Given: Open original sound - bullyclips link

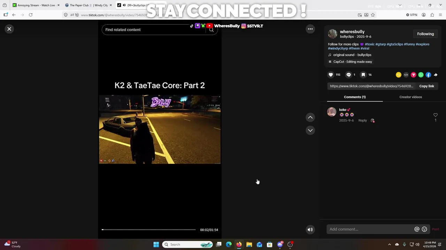Looking at the screenshot, I should (x=352, y=55).
